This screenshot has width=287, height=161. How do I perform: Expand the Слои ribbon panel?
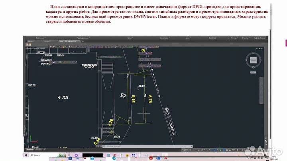[130, 38]
